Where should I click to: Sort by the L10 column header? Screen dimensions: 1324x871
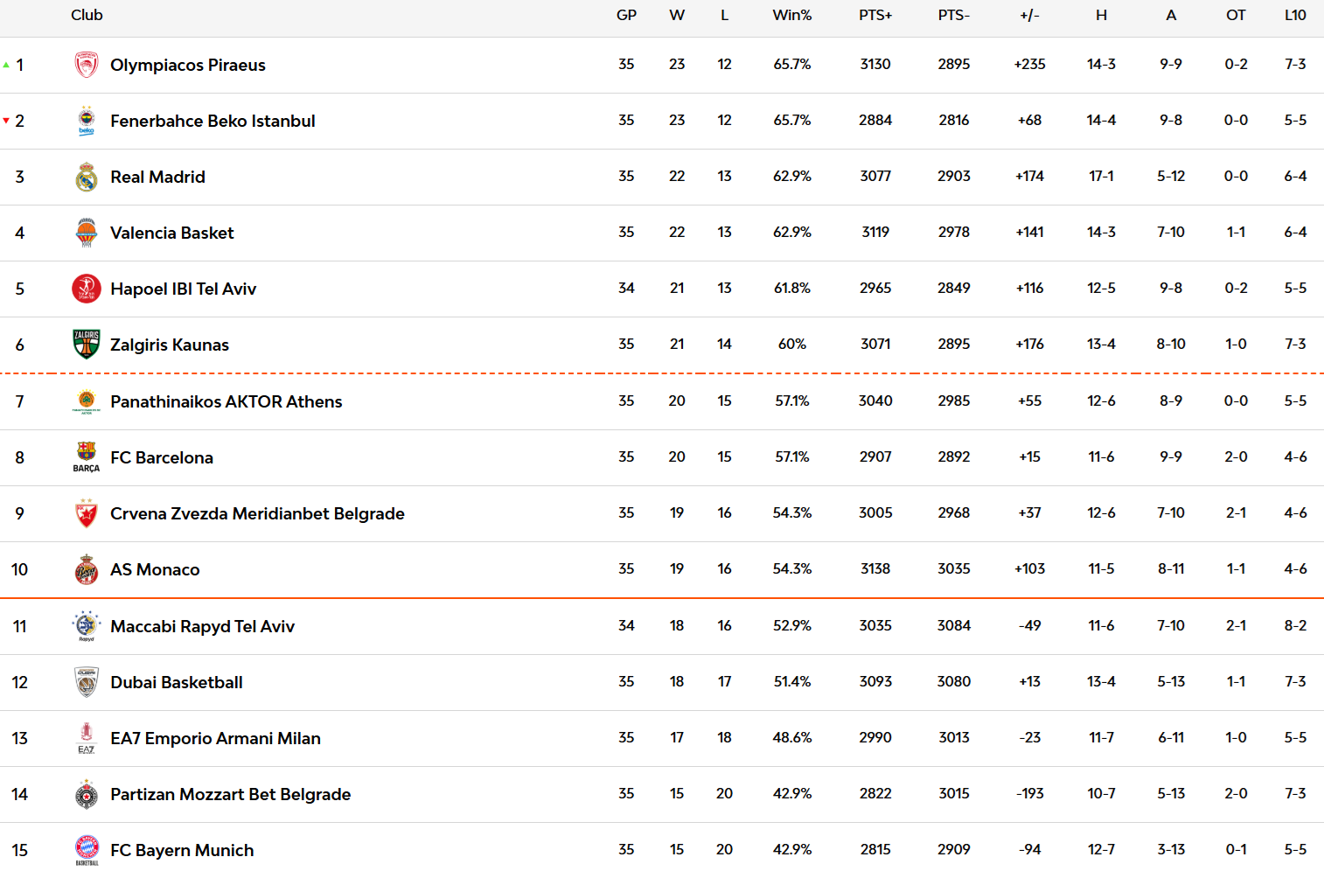pos(1295,15)
